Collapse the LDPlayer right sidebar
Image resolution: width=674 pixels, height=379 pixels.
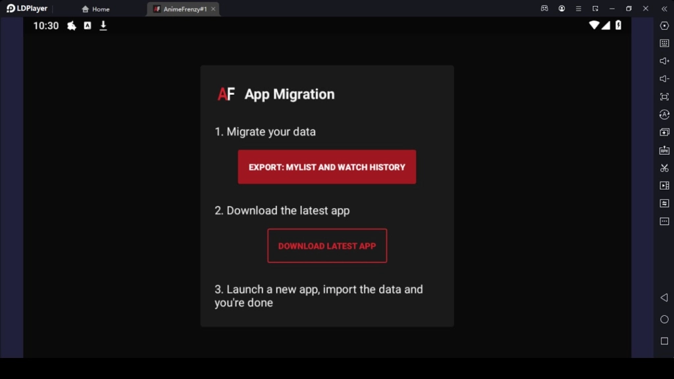click(664, 9)
